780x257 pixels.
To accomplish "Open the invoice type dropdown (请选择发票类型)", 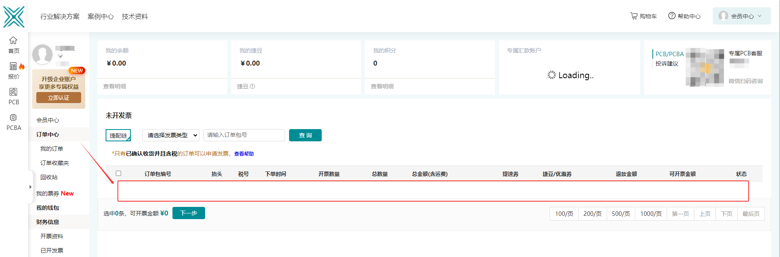I will tap(170, 135).
